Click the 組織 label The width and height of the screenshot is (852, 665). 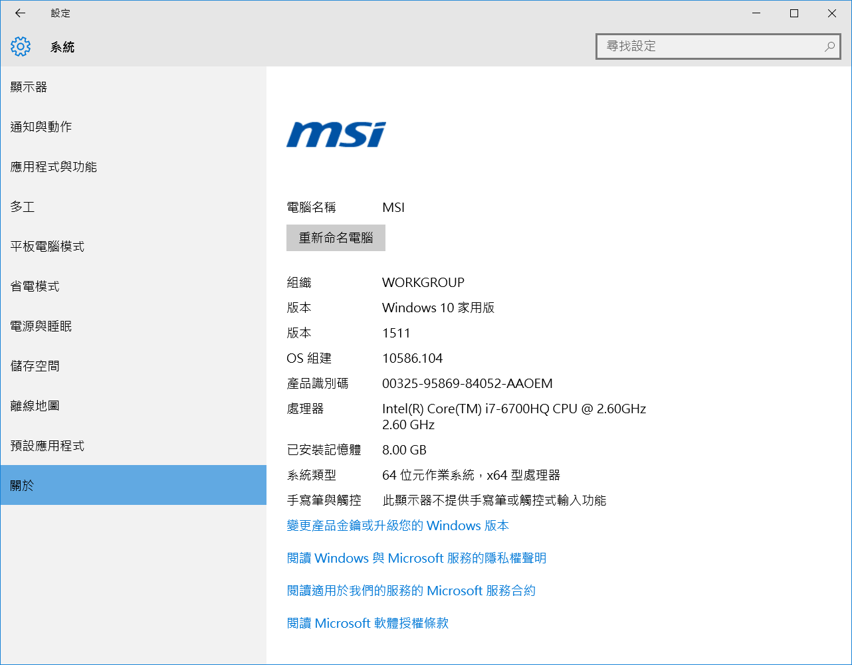point(299,282)
